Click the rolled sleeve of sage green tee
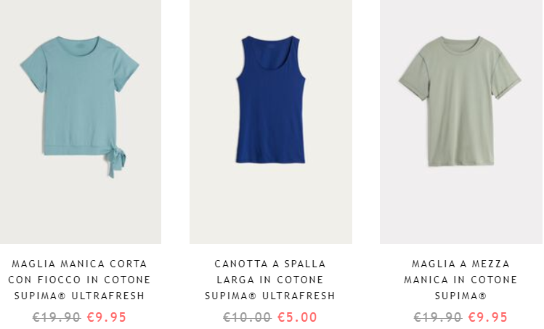 tap(508, 87)
